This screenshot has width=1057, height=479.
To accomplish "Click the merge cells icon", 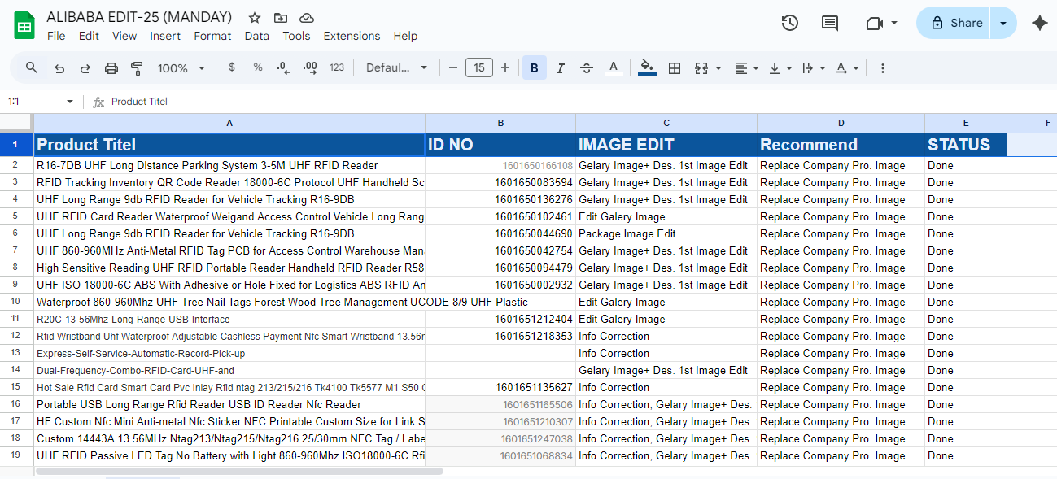I will [x=701, y=68].
